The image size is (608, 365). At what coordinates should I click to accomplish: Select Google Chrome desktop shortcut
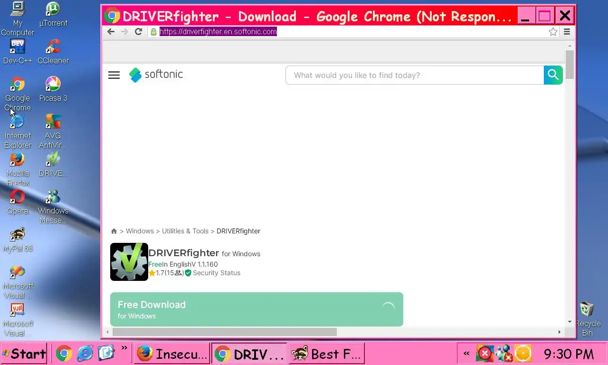18,94
